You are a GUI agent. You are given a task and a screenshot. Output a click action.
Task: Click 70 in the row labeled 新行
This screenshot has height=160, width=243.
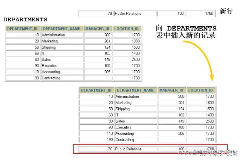pos(110,14)
